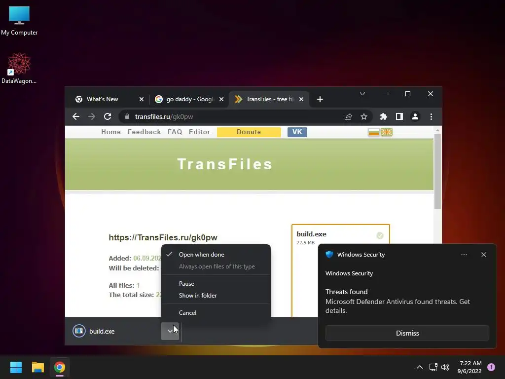Click the VK button
Image resolution: width=505 pixels, height=379 pixels.
297,132
